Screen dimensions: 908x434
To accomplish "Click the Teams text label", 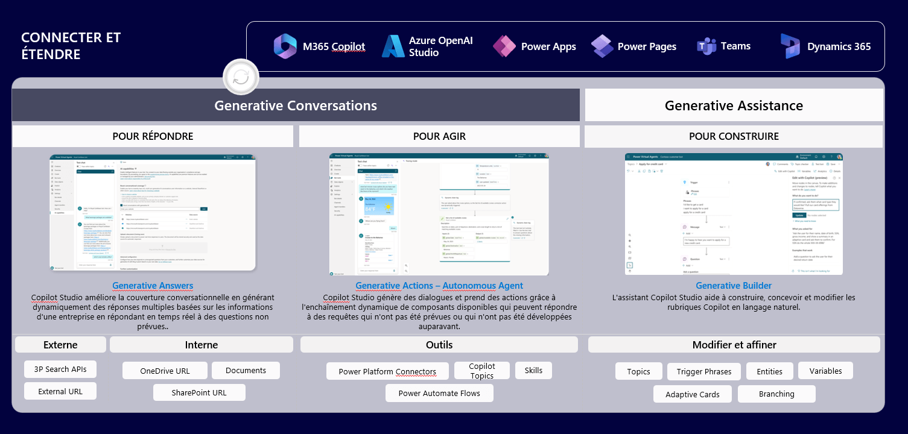I will tap(735, 46).
